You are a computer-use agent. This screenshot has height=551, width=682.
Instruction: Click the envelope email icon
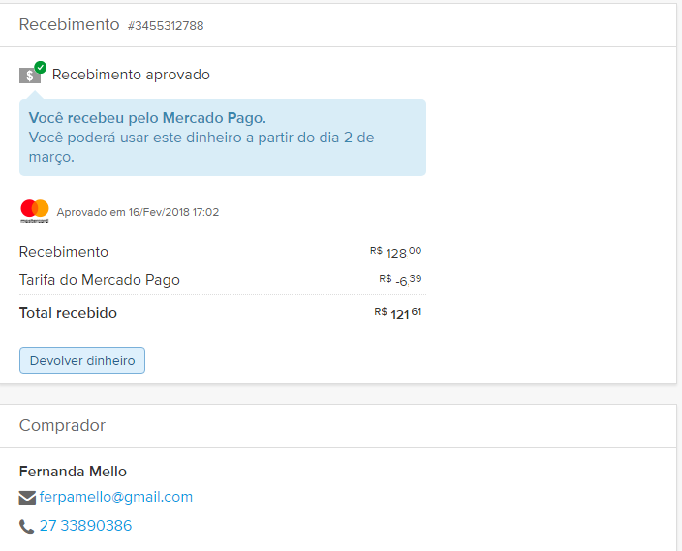point(27,498)
